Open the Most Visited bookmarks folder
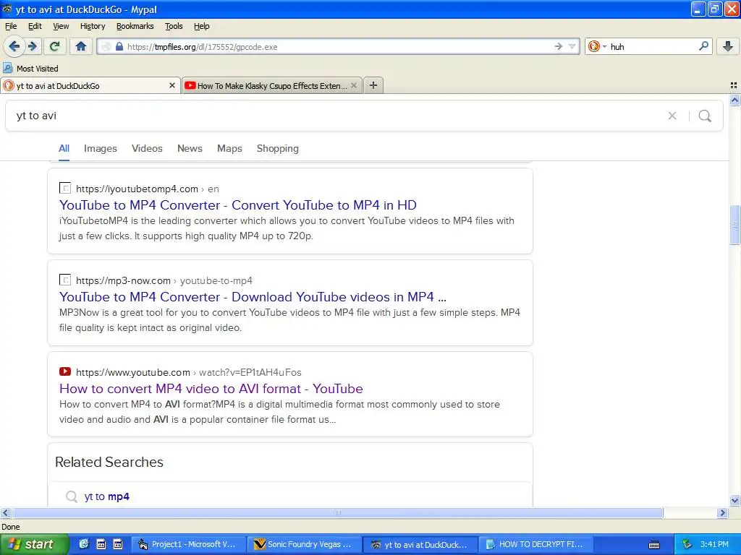Screen dimensions: 741x555 click(x=30, y=69)
